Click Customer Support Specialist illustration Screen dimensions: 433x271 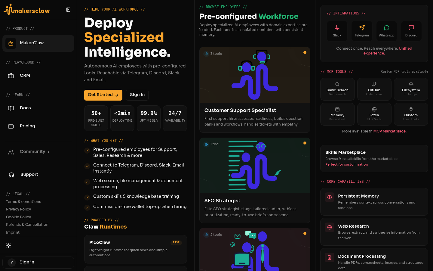(x=255, y=75)
